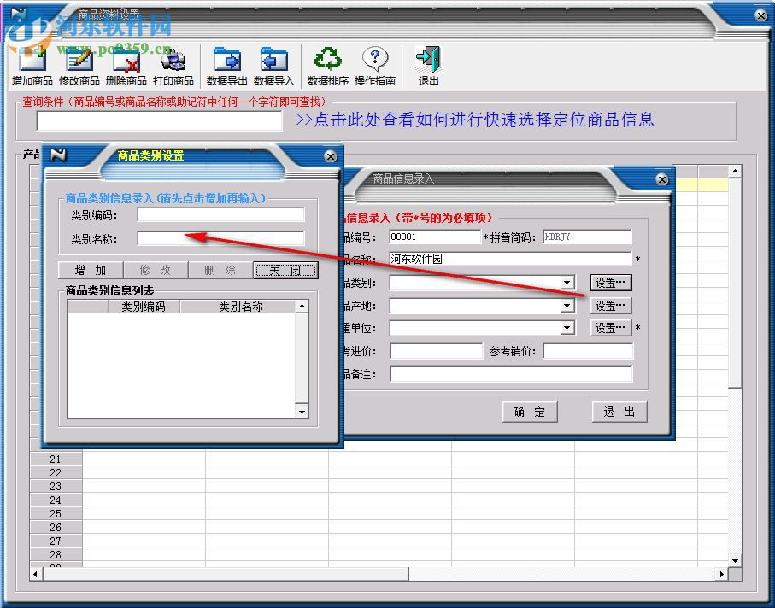
Task: Click the grid horizontal scroll right arrow
Action: [722, 574]
